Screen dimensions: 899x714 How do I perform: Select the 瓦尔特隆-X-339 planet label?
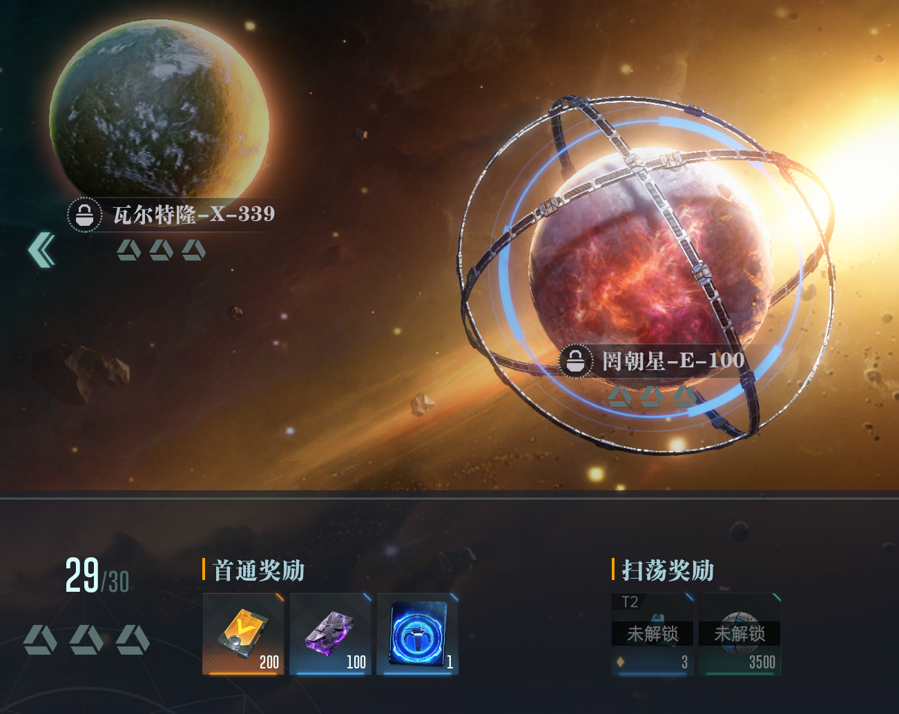tap(193, 214)
